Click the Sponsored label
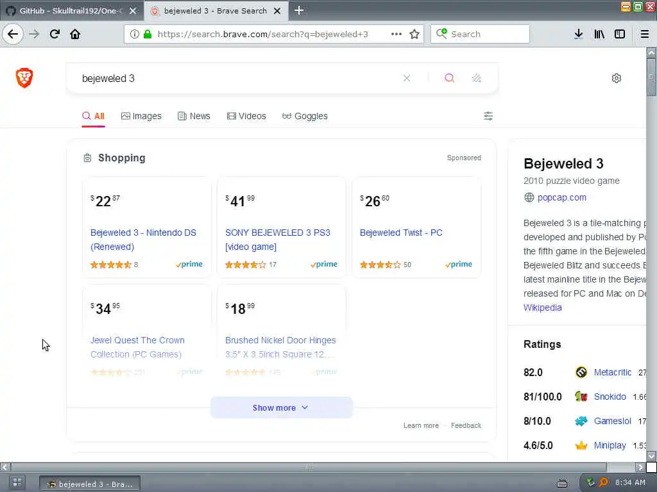The width and height of the screenshot is (657, 492). 464,158
